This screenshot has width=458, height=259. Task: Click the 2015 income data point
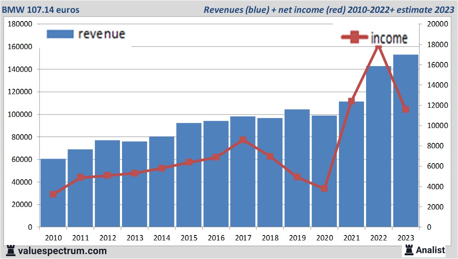(x=189, y=162)
